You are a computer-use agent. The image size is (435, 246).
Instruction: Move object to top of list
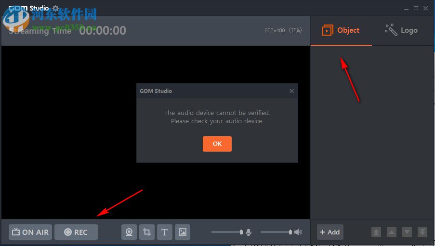click(376, 232)
